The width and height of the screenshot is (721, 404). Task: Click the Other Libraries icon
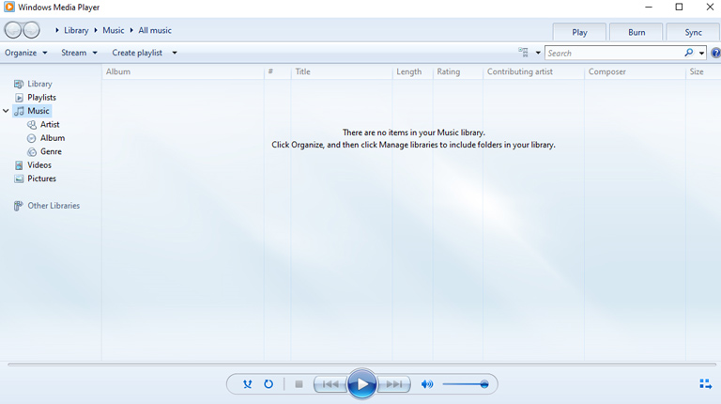(x=18, y=206)
